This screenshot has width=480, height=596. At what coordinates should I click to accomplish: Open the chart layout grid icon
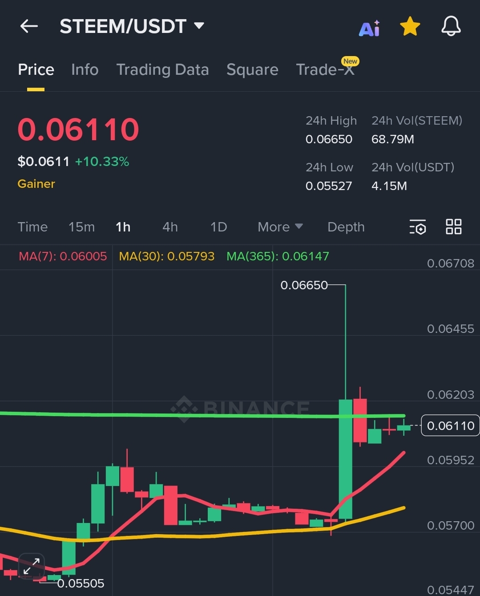pyautogui.click(x=454, y=227)
